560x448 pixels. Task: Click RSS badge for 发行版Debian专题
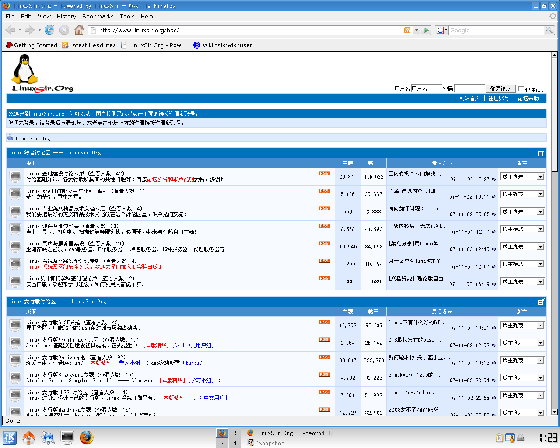tap(324, 357)
